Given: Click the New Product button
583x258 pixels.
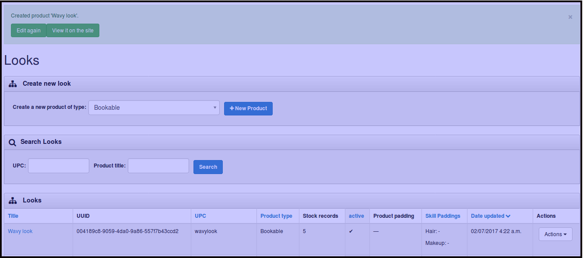Looking at the screenshot, I should 248,108.
